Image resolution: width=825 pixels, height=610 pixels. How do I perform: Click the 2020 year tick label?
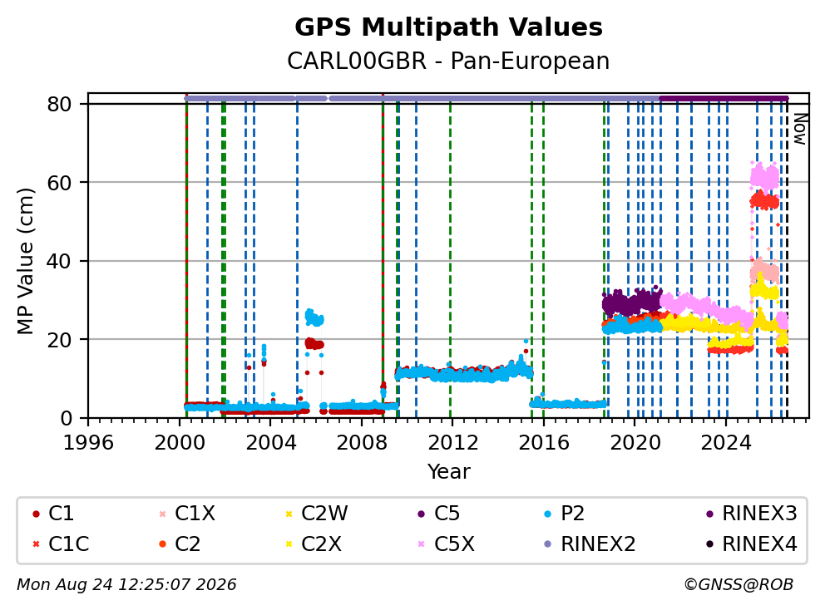(635, 443)
